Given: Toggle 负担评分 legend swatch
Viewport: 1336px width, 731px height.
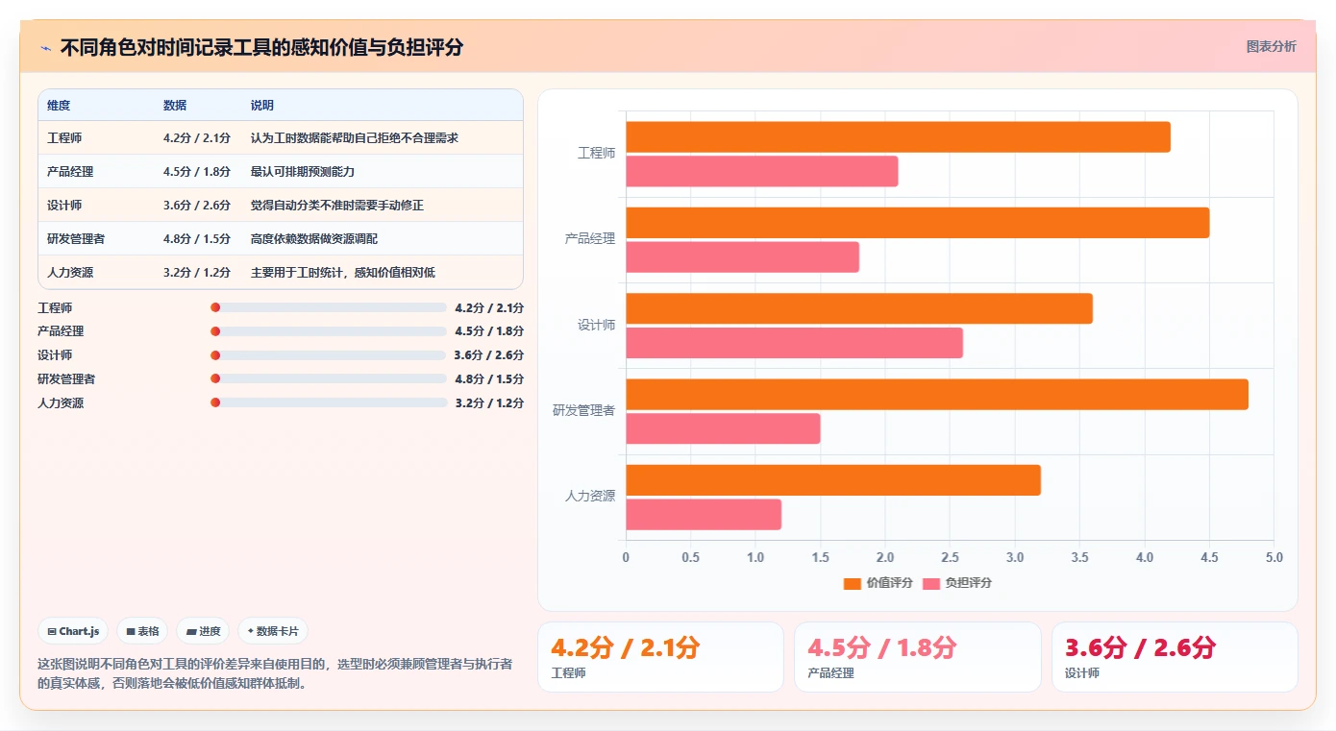Looking at the screenshot, I should (x=931, y=583).
